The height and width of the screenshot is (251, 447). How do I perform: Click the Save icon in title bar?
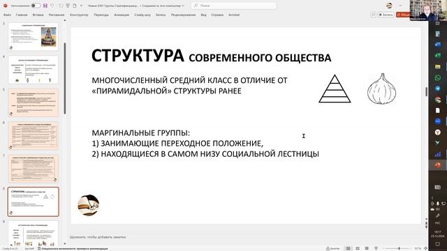pos(45,6)
